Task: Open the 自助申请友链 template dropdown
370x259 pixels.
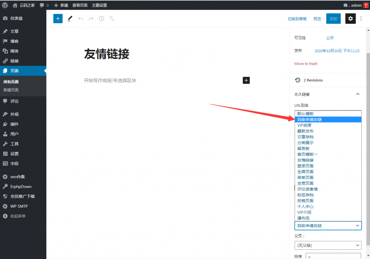Action: tap(328, 226)
